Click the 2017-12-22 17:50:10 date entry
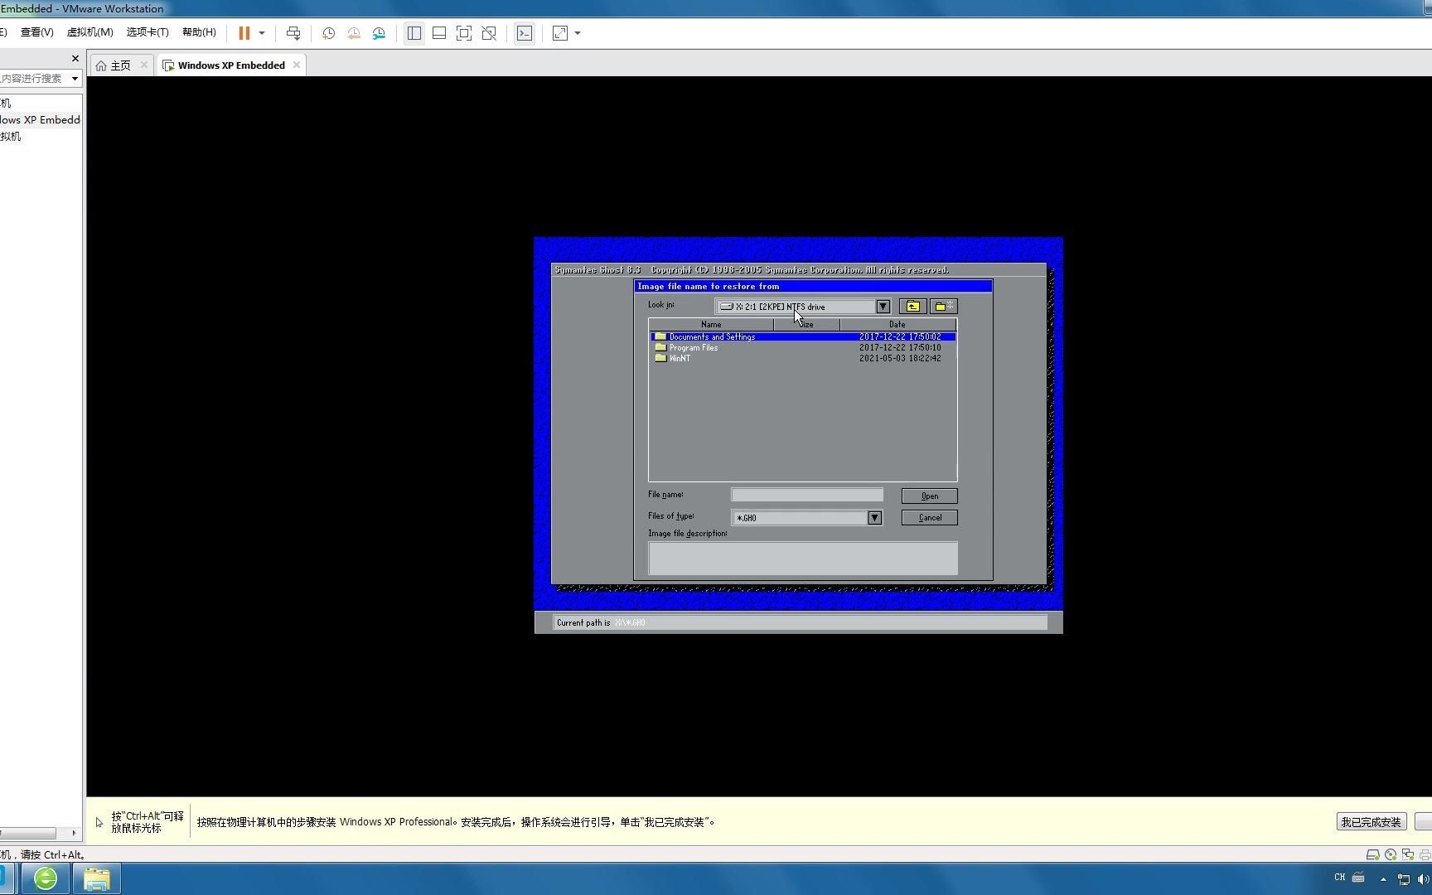Viewport: 1432px width, 895px height. 900,347
